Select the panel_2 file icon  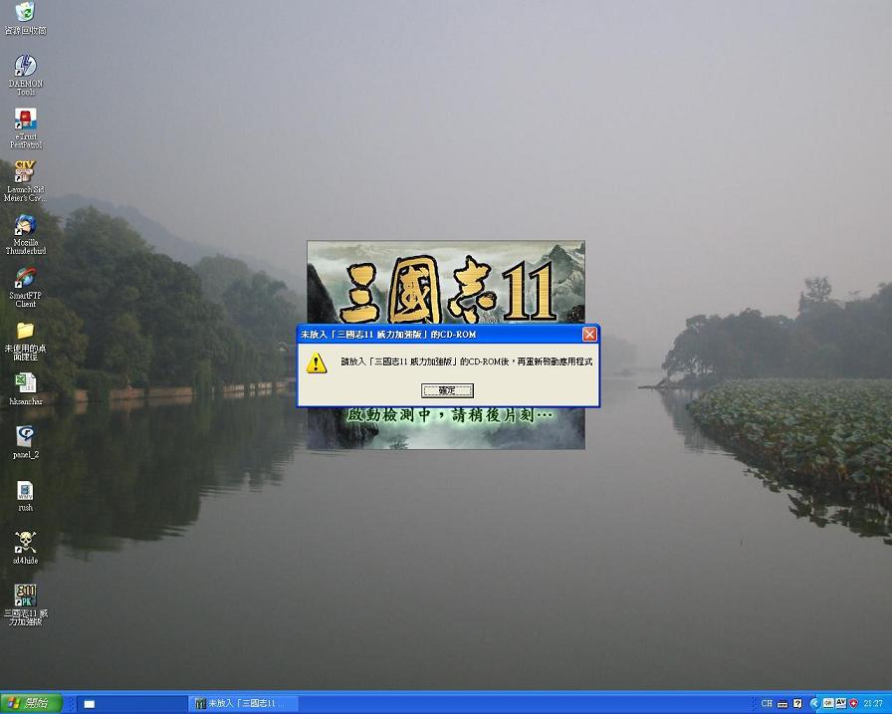tap(25, 442)
